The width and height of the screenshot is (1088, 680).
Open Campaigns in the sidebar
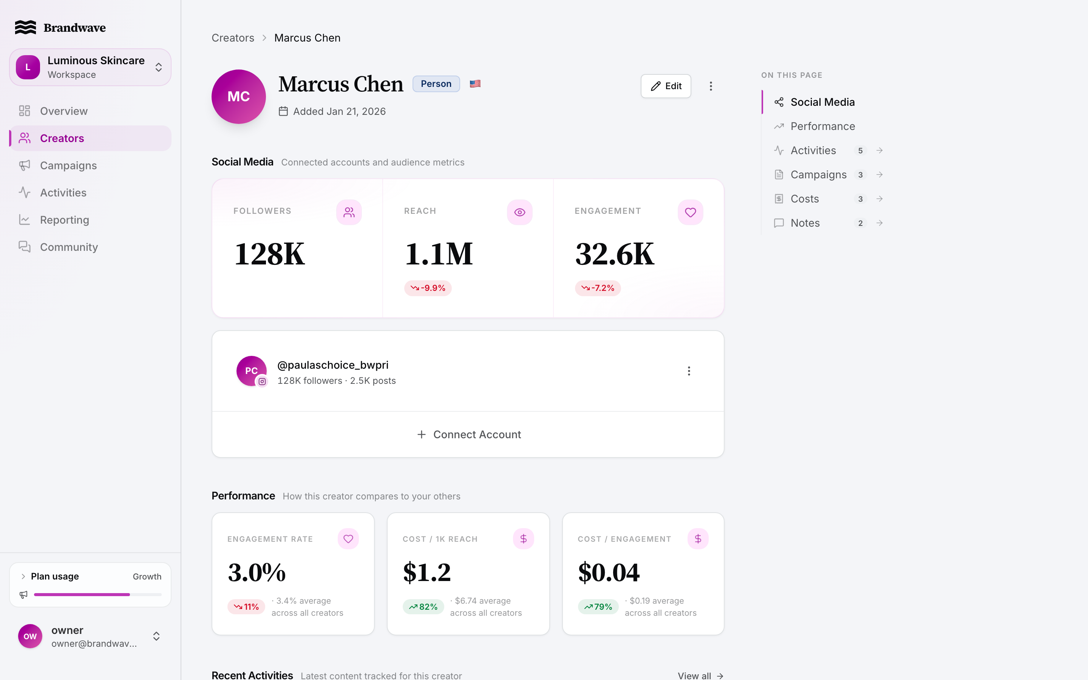[90, 165]
